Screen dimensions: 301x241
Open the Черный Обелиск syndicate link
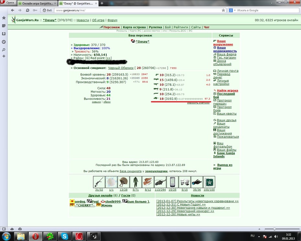121,68
